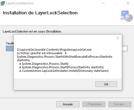Click the Process.Start() stack trace line
134x110 pixels.
pyautogui.click(x=44, y=64)
